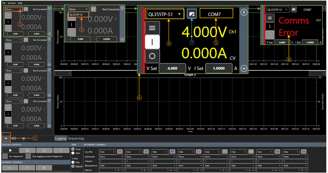
Task: Open the File menu
Action: [4, 3]
